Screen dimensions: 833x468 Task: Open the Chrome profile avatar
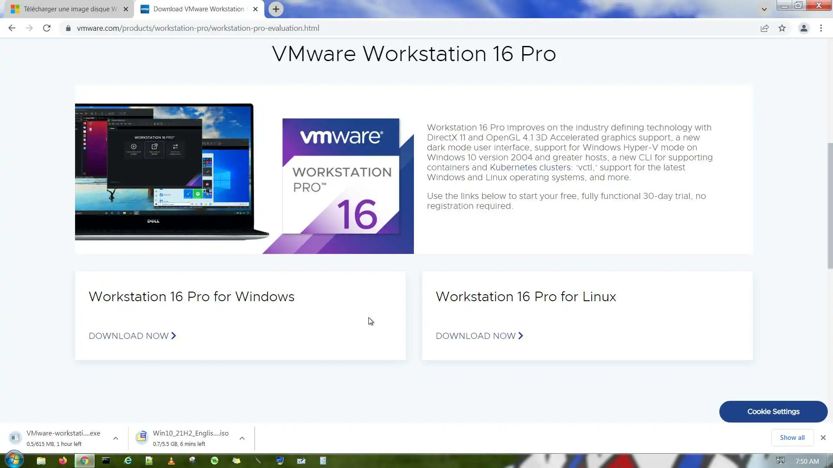coord(803,28)
